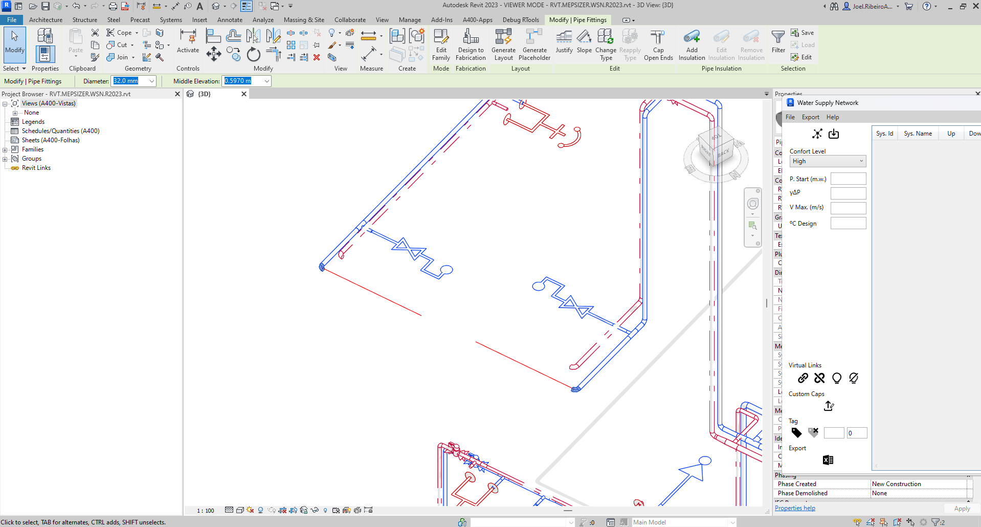This screenshot has height=527, width=981.
Task: Open the Edit Family tool
Action: point(441,45)
